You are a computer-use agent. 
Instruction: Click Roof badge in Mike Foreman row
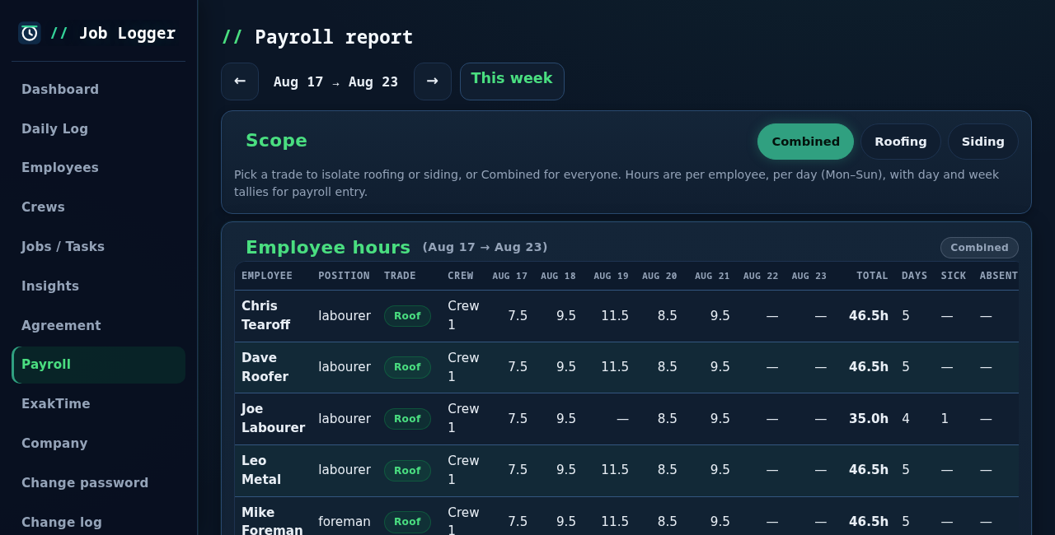[407, 522]
